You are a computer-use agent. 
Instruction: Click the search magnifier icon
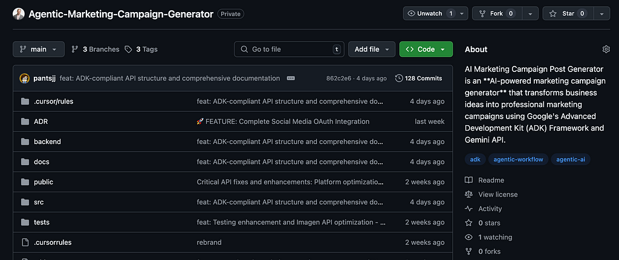coord(244,50)
